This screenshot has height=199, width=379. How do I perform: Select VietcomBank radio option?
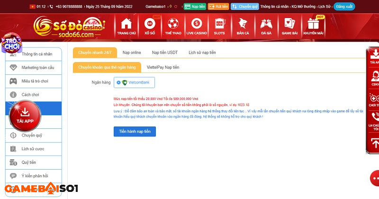coord(118,82)
